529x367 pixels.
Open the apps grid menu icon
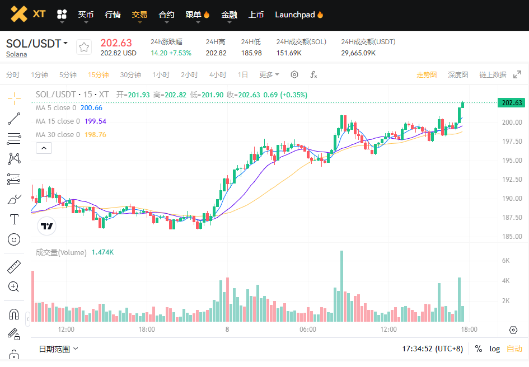tap(62, 15)
